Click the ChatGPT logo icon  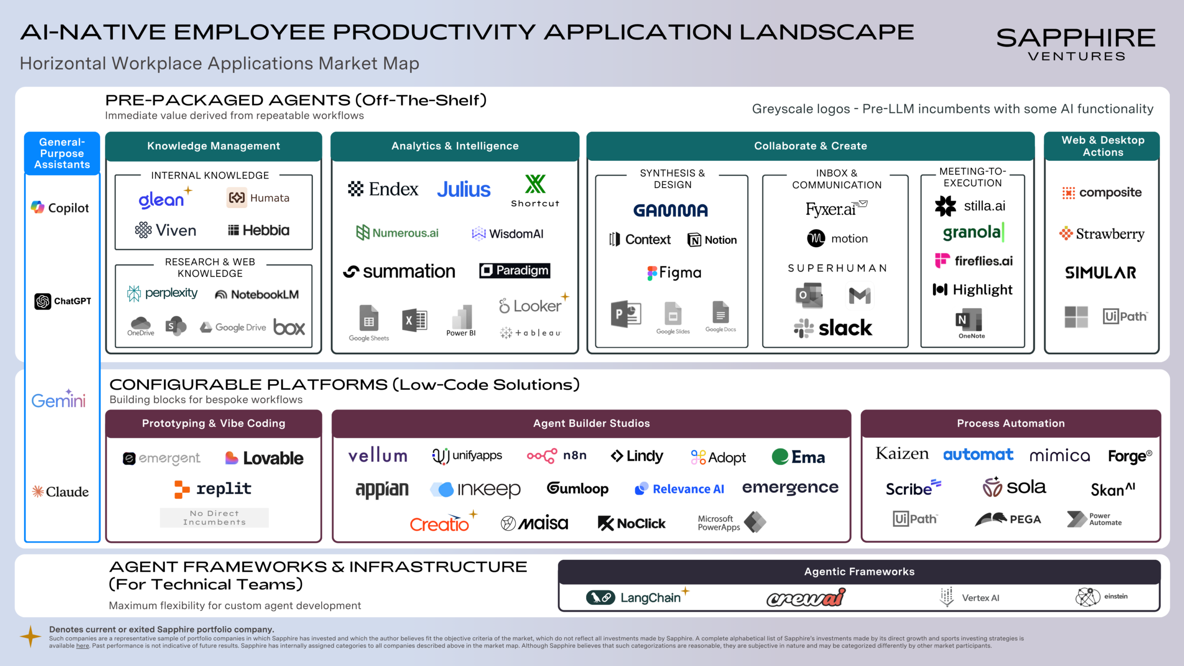click(43, 301)
